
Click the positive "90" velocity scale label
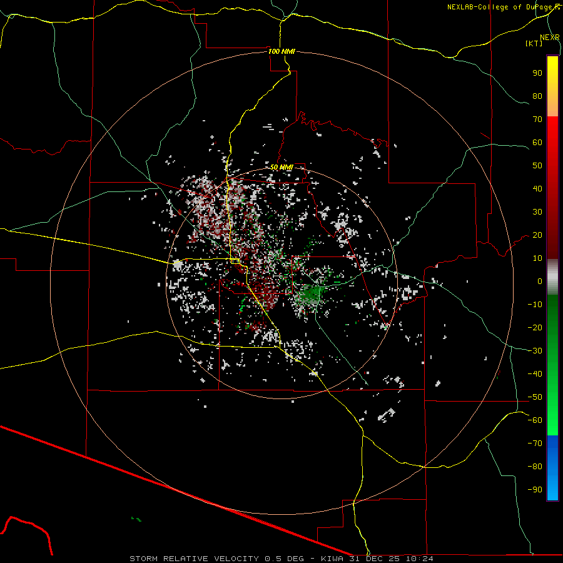pyautogui.click(x=537, y=73)
